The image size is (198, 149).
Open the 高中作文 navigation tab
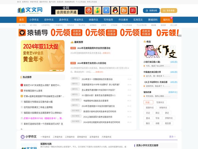(x=64, y=20)
